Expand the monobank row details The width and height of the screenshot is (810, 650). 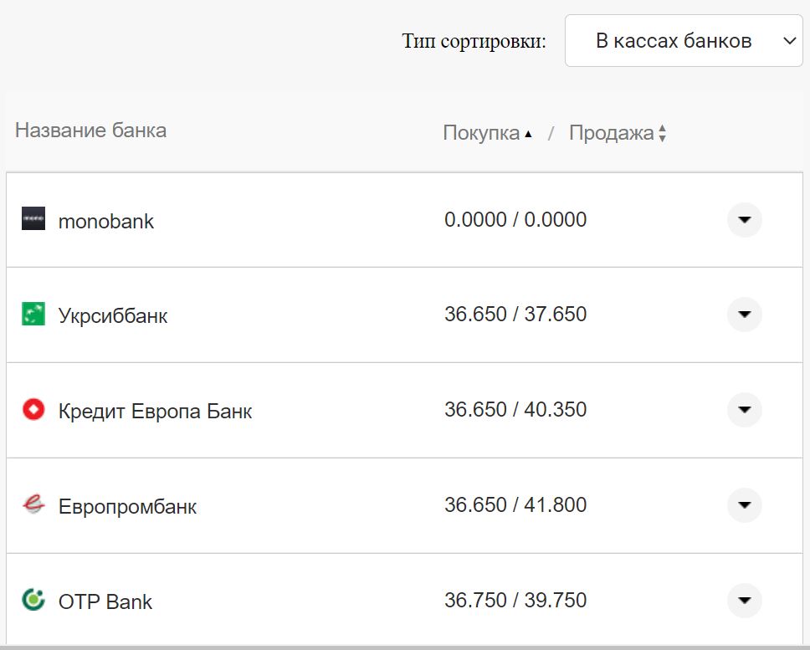pos(743,220)
